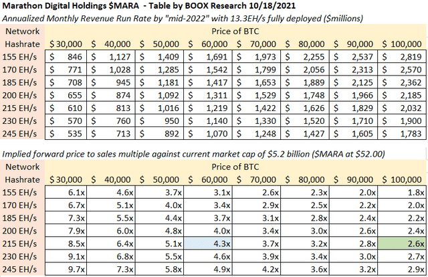The height and width of the screenshot is (277, 428).
Task: Select 'Price of BTC' header in revenue table
Action: click(x=235, y=31)
